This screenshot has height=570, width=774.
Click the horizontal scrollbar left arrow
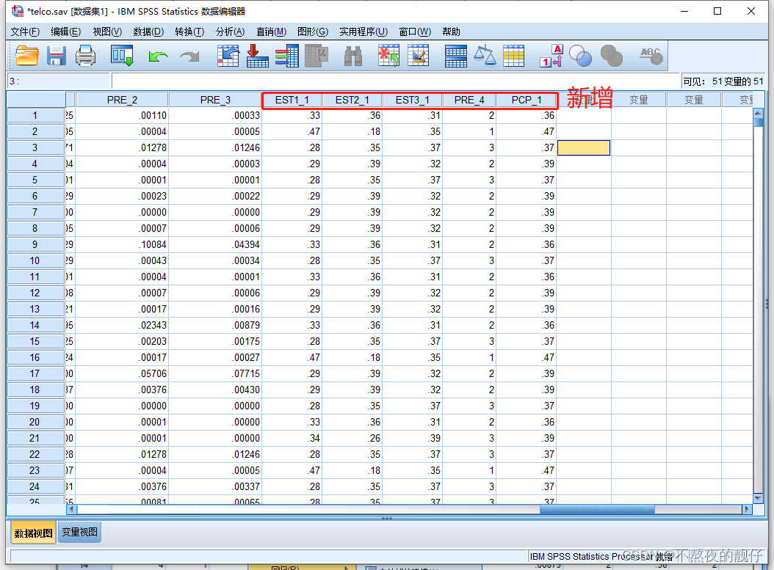pyautogui.click(x=71, y=509)
